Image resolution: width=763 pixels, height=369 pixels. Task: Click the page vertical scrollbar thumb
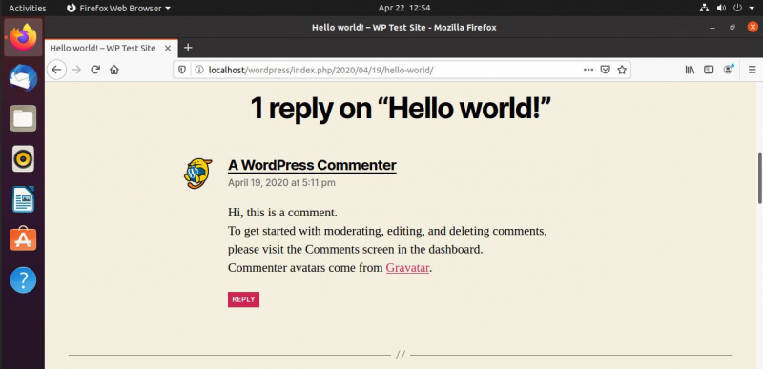[x=759, y=178]
